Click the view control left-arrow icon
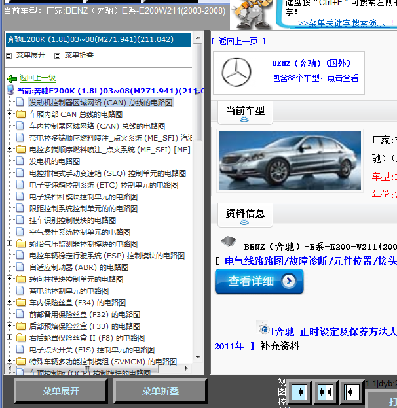Screen dimensions: 397x408 (352, 392)
